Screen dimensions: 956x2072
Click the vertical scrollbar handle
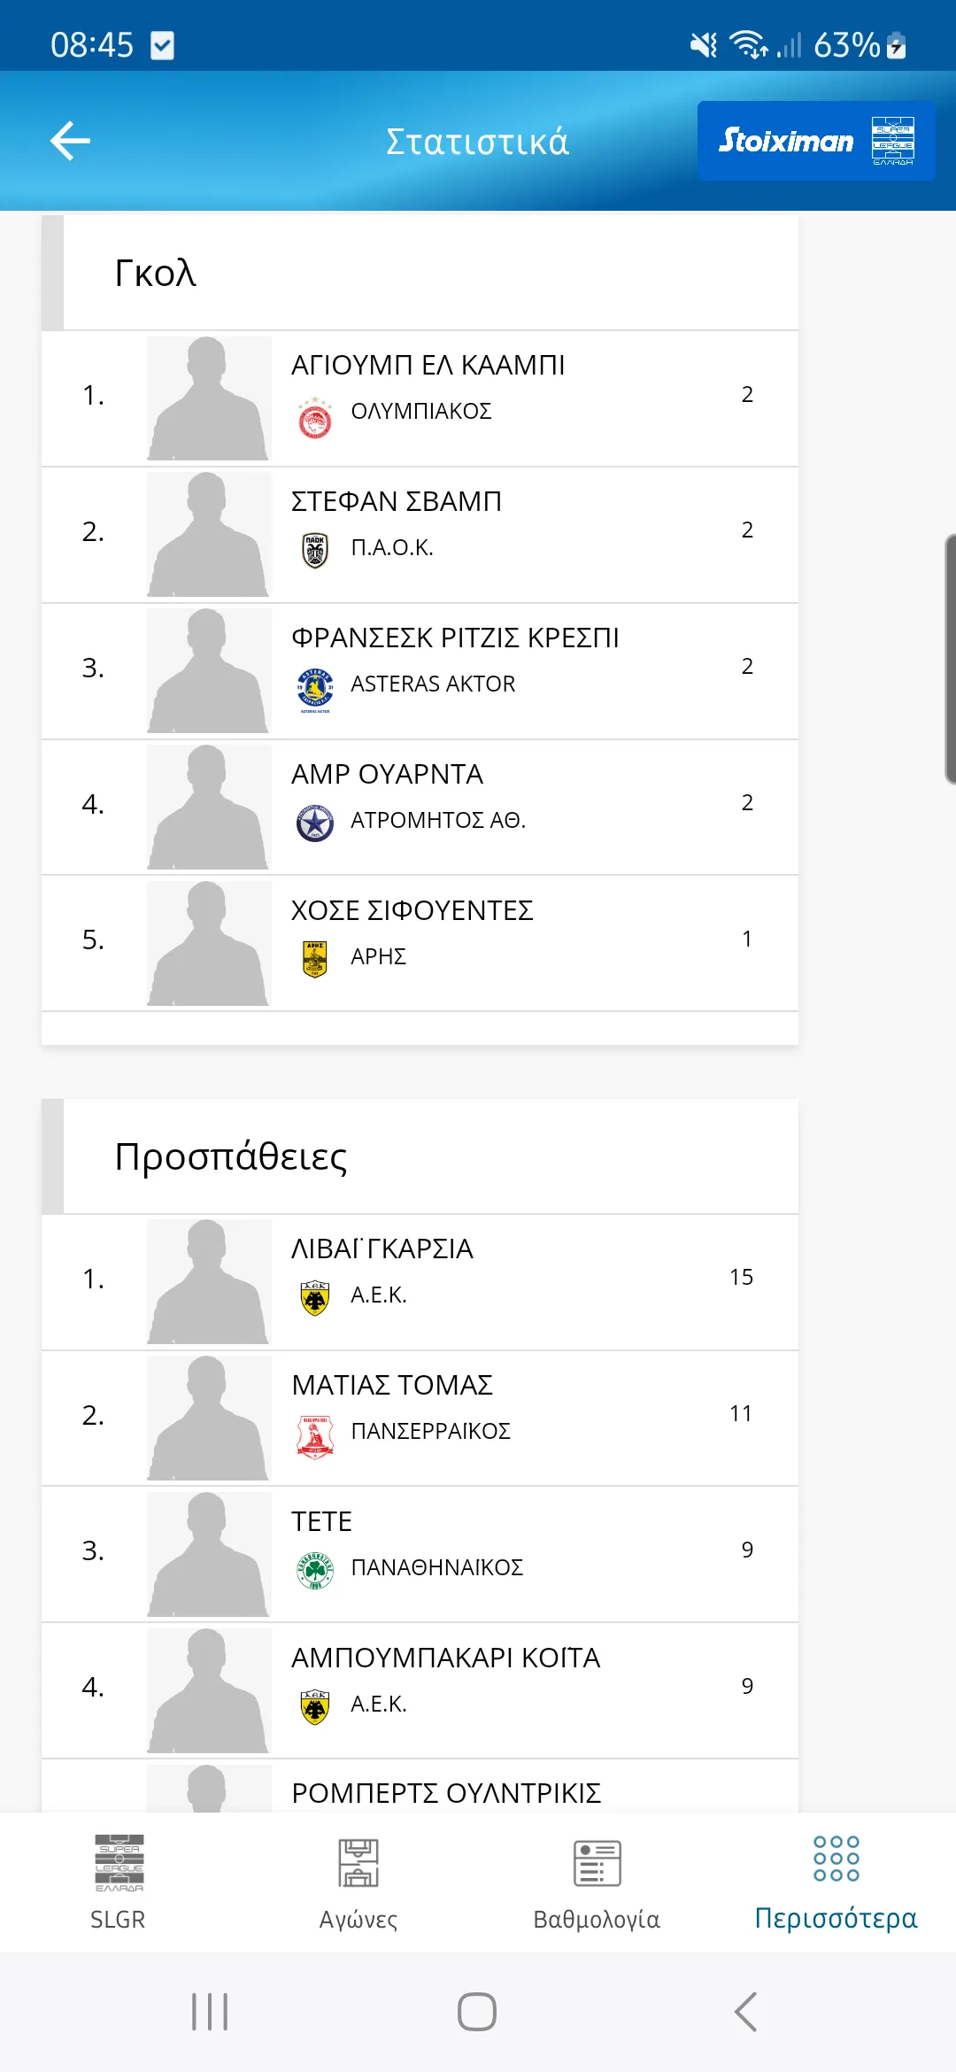coord(951,659)
